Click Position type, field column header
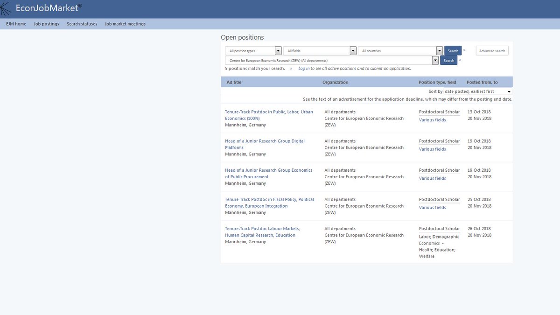 (x=437, y=82)
